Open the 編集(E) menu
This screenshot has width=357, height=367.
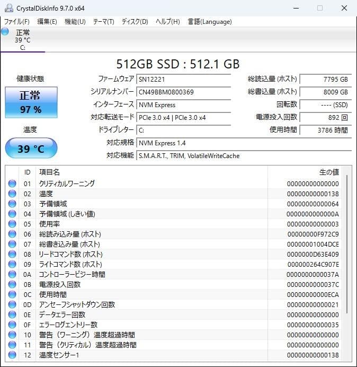click(x=47, y=22)
